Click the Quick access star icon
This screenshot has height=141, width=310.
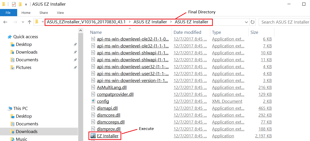(x=10, y=37)
